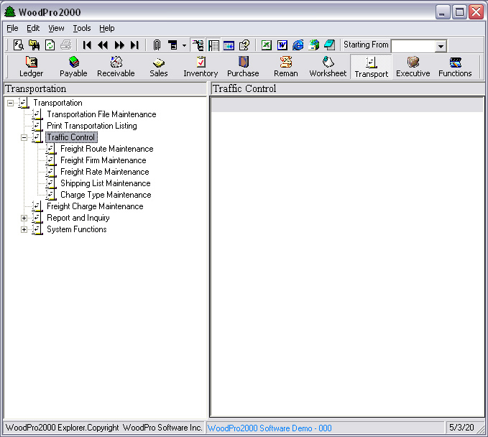The width and height of the screenshot is (488, 437).
Task: Open the Executive module
Action: (x=413, y=67)
